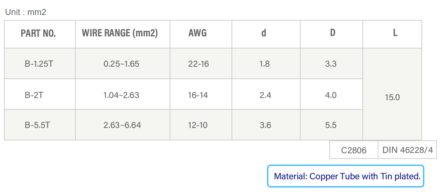The height and width of the screenshot is (196, 441).
Task: Click the AWG 22-16 cell
Action: (201, 64)
